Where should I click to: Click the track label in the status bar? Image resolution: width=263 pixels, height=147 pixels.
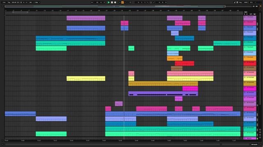point(254,145)
